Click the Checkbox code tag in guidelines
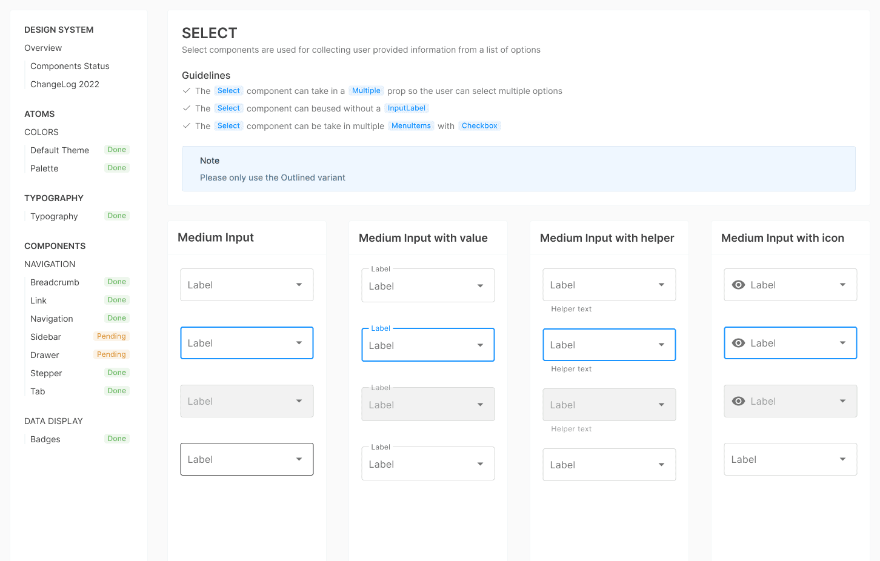This screenshot has height=561, width=880. (479, 126)
